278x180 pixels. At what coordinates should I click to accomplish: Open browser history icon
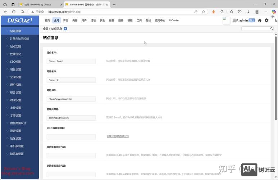[x=240, y=12]
